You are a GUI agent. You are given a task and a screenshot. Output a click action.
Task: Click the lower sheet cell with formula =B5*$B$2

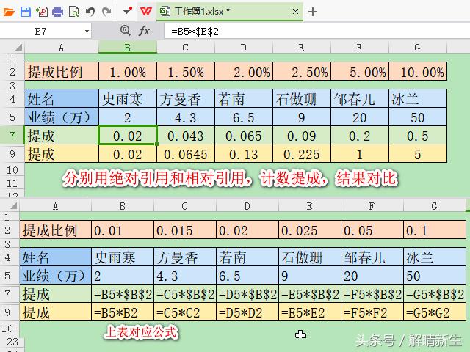(123, 294)
